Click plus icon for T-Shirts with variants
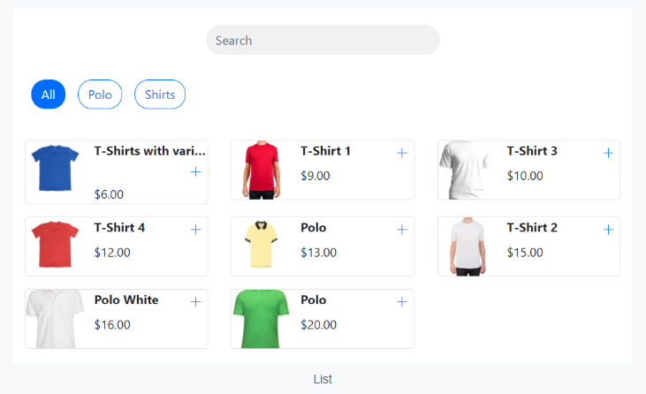646x394 pixels. coord(195,171)
